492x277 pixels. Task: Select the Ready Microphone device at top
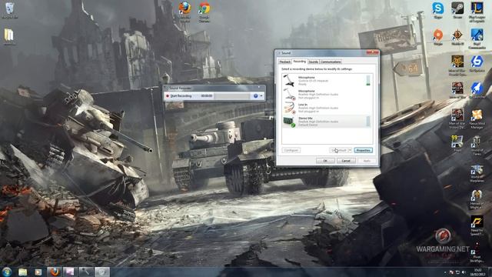coord(326,80)
